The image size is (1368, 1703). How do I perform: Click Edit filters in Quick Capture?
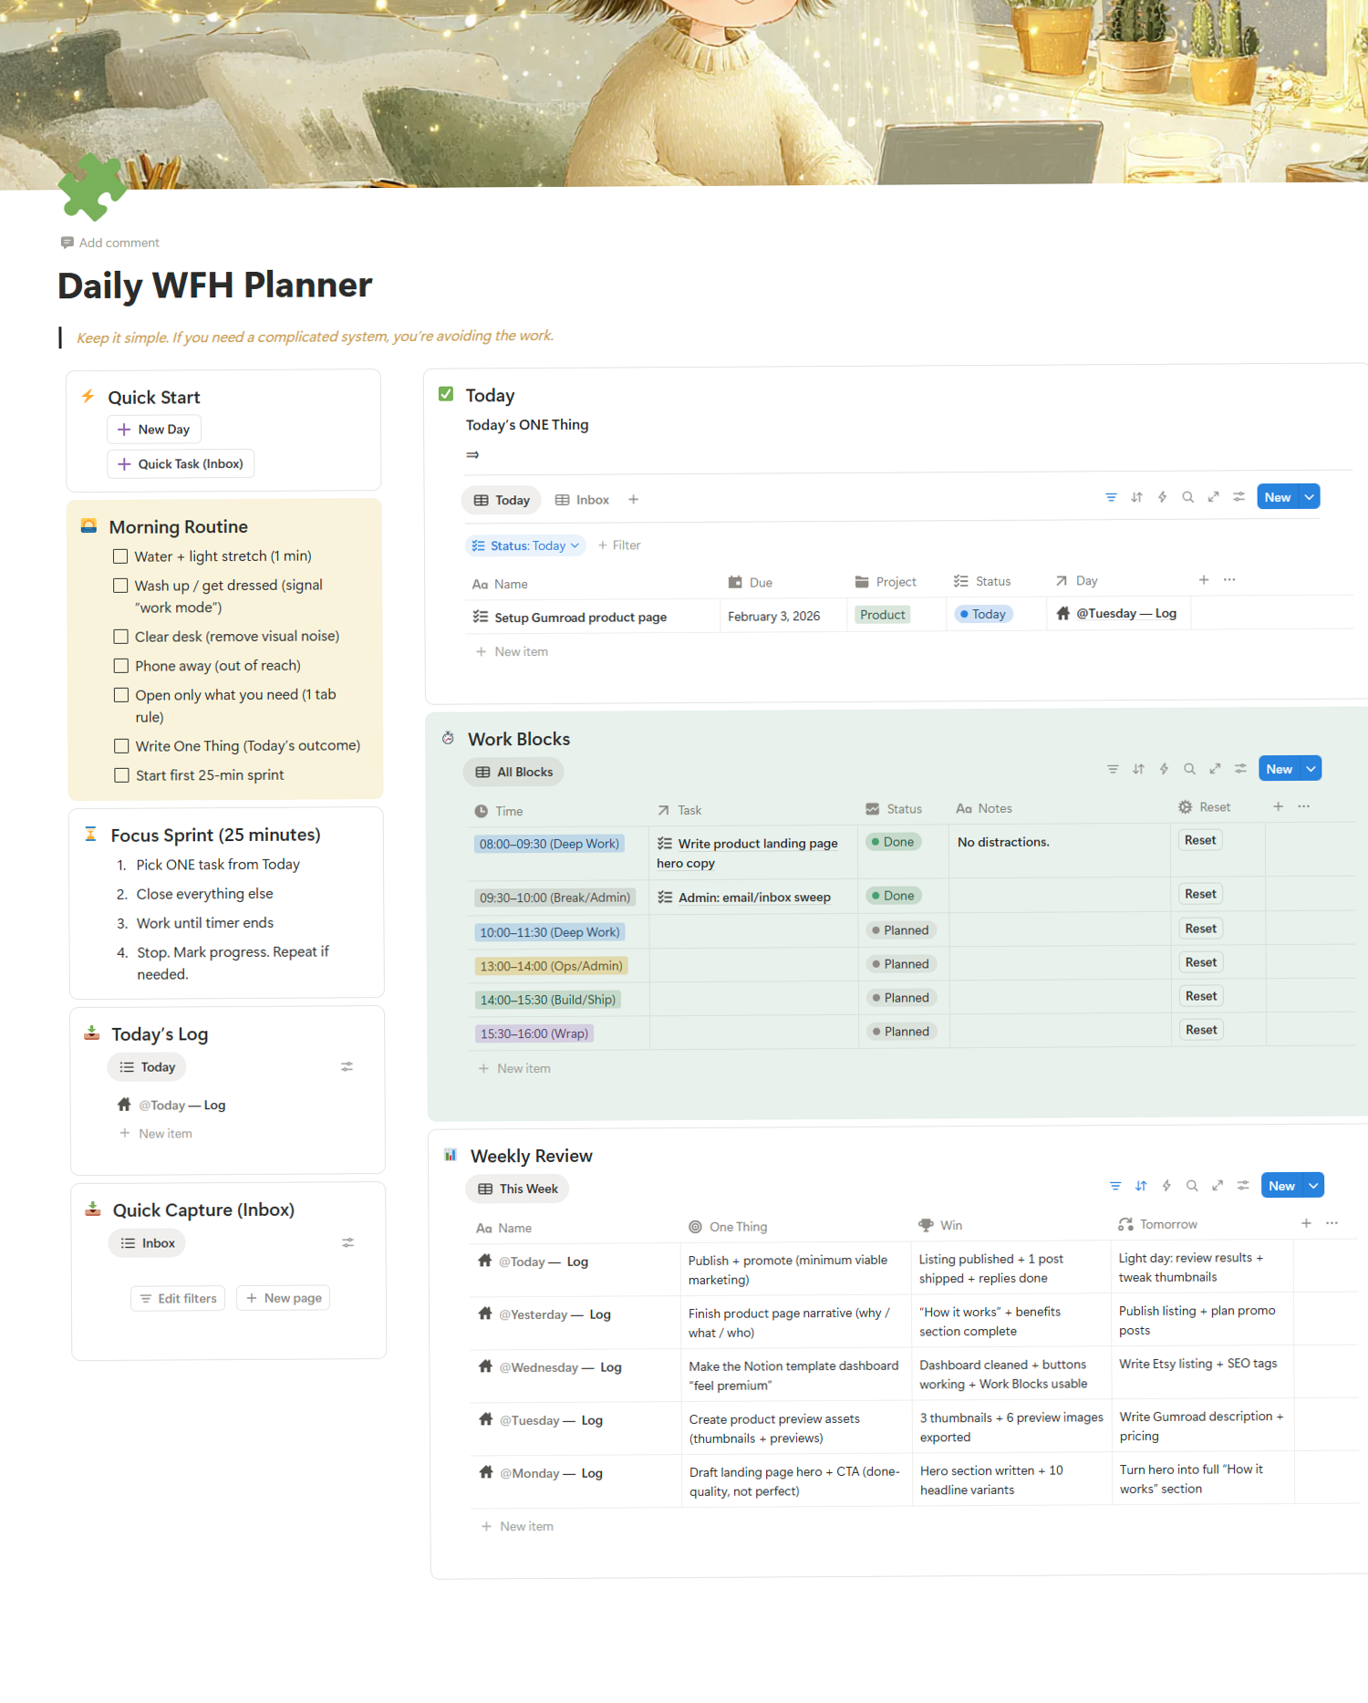click(x=179, y=1298)
